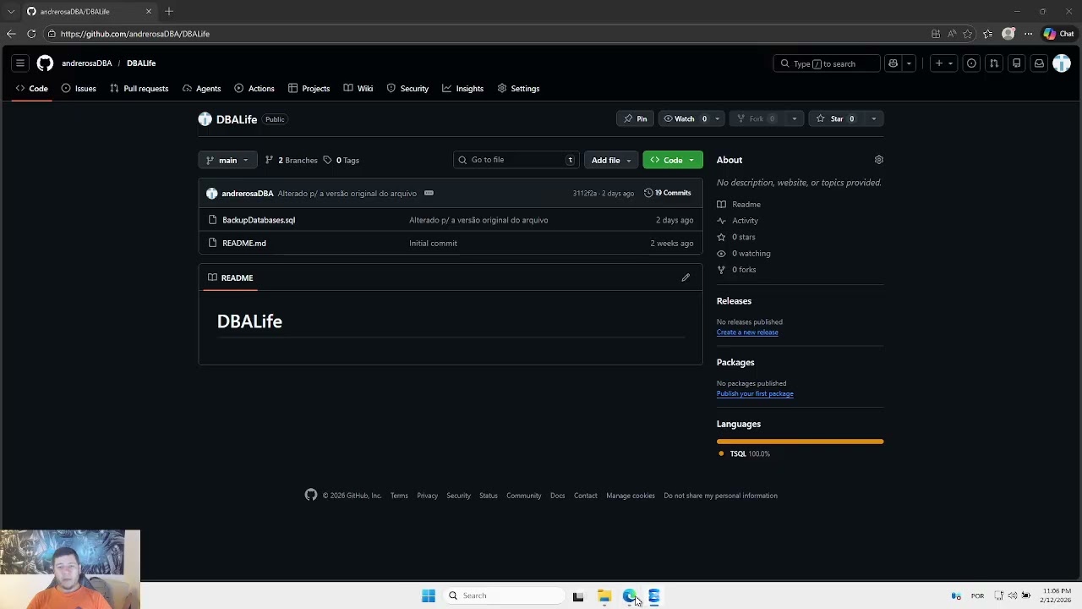
Task: Expand the Fork options dropdown arrow
Action: point(794,119)
